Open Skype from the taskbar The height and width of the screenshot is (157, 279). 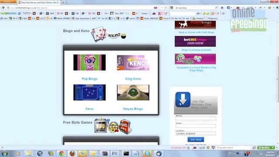147,154
